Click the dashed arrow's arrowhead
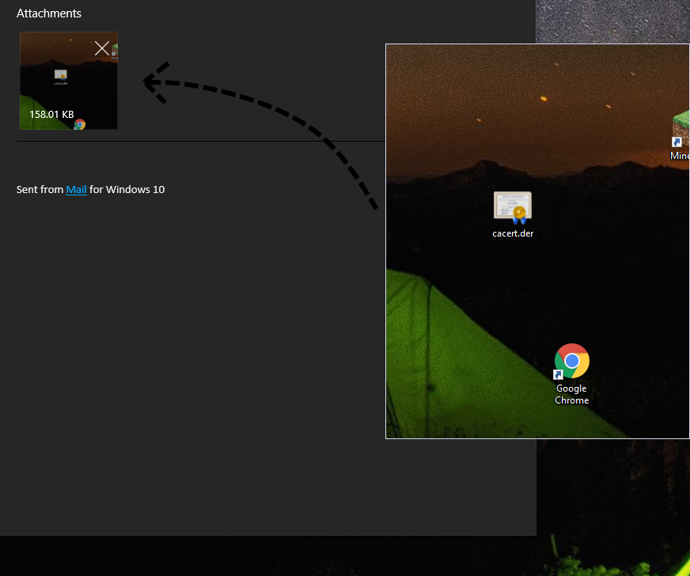This screenshot has width=690, height=576. click(154, 81)
